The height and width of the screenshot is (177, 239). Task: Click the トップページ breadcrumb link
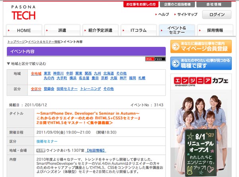16,42
